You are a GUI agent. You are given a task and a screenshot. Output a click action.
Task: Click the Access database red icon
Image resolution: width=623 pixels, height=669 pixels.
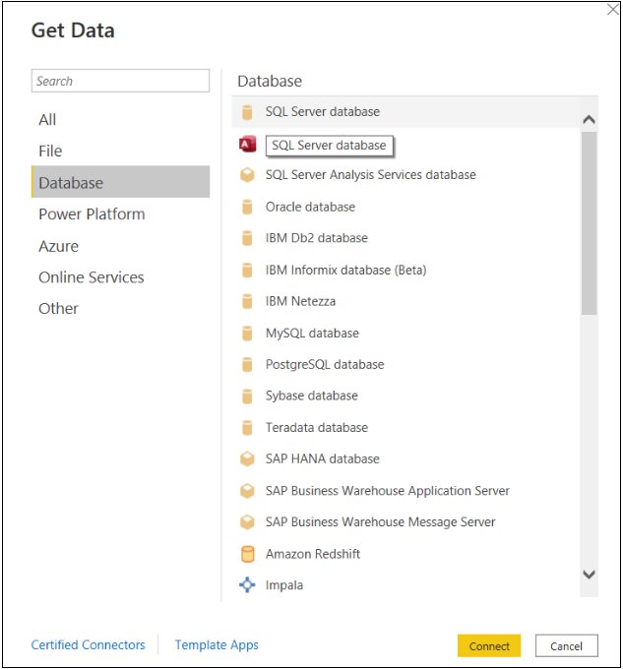coord(247,145)
